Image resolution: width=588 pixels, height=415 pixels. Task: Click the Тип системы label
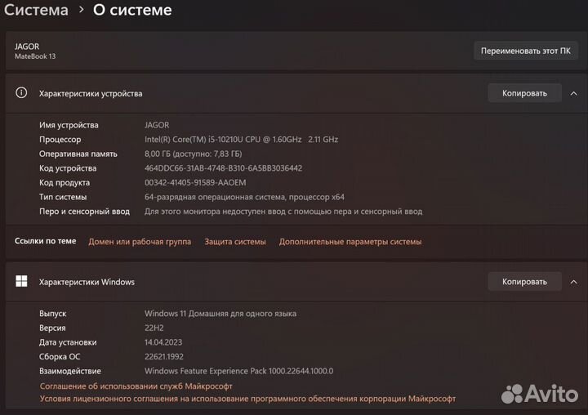(x=63, y=197)
